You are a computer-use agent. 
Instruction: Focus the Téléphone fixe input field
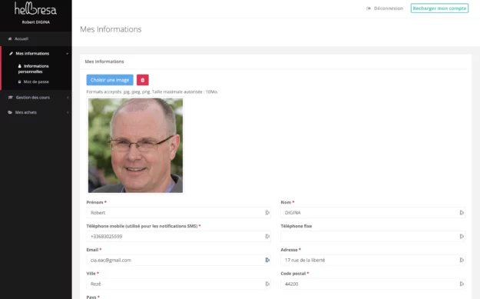pos(372,236)
